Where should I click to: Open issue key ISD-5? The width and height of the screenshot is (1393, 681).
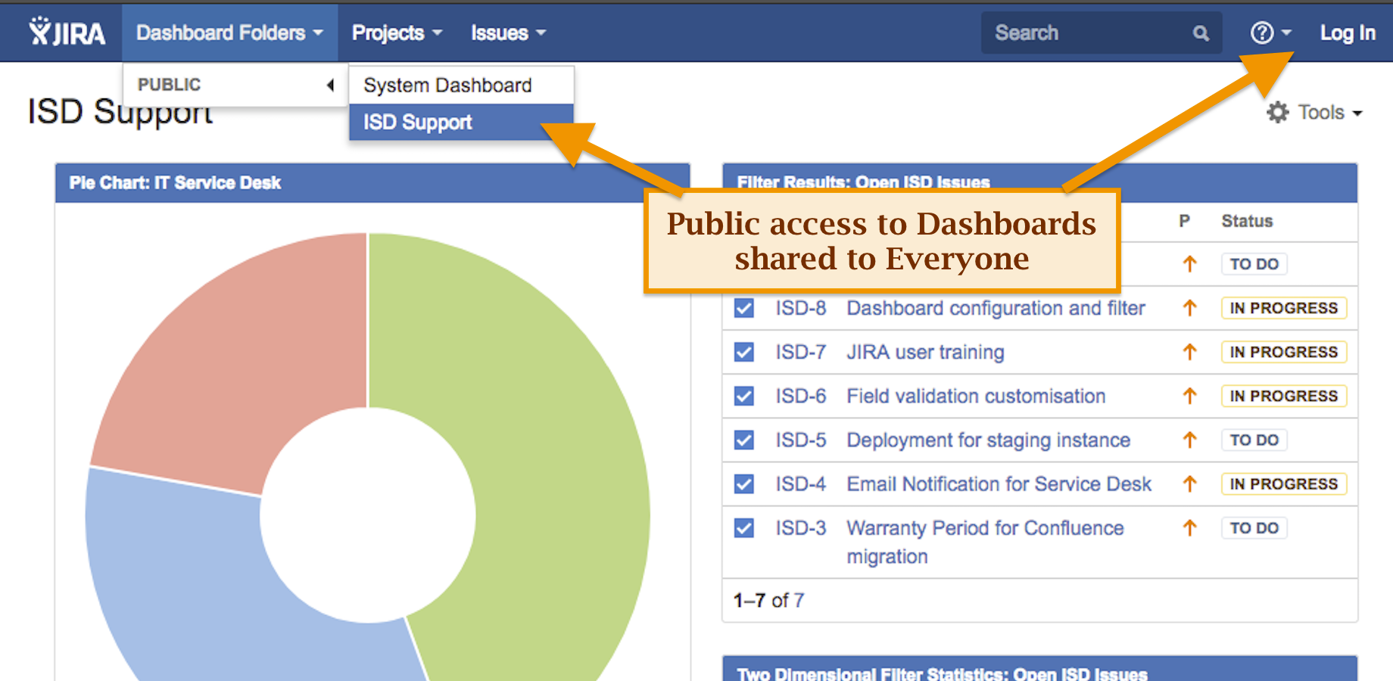(x=800, y=440)
